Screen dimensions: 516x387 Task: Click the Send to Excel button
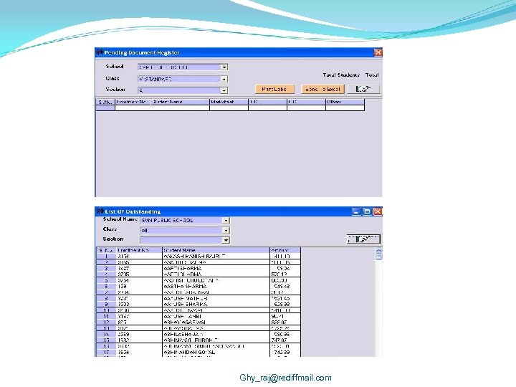322,89
